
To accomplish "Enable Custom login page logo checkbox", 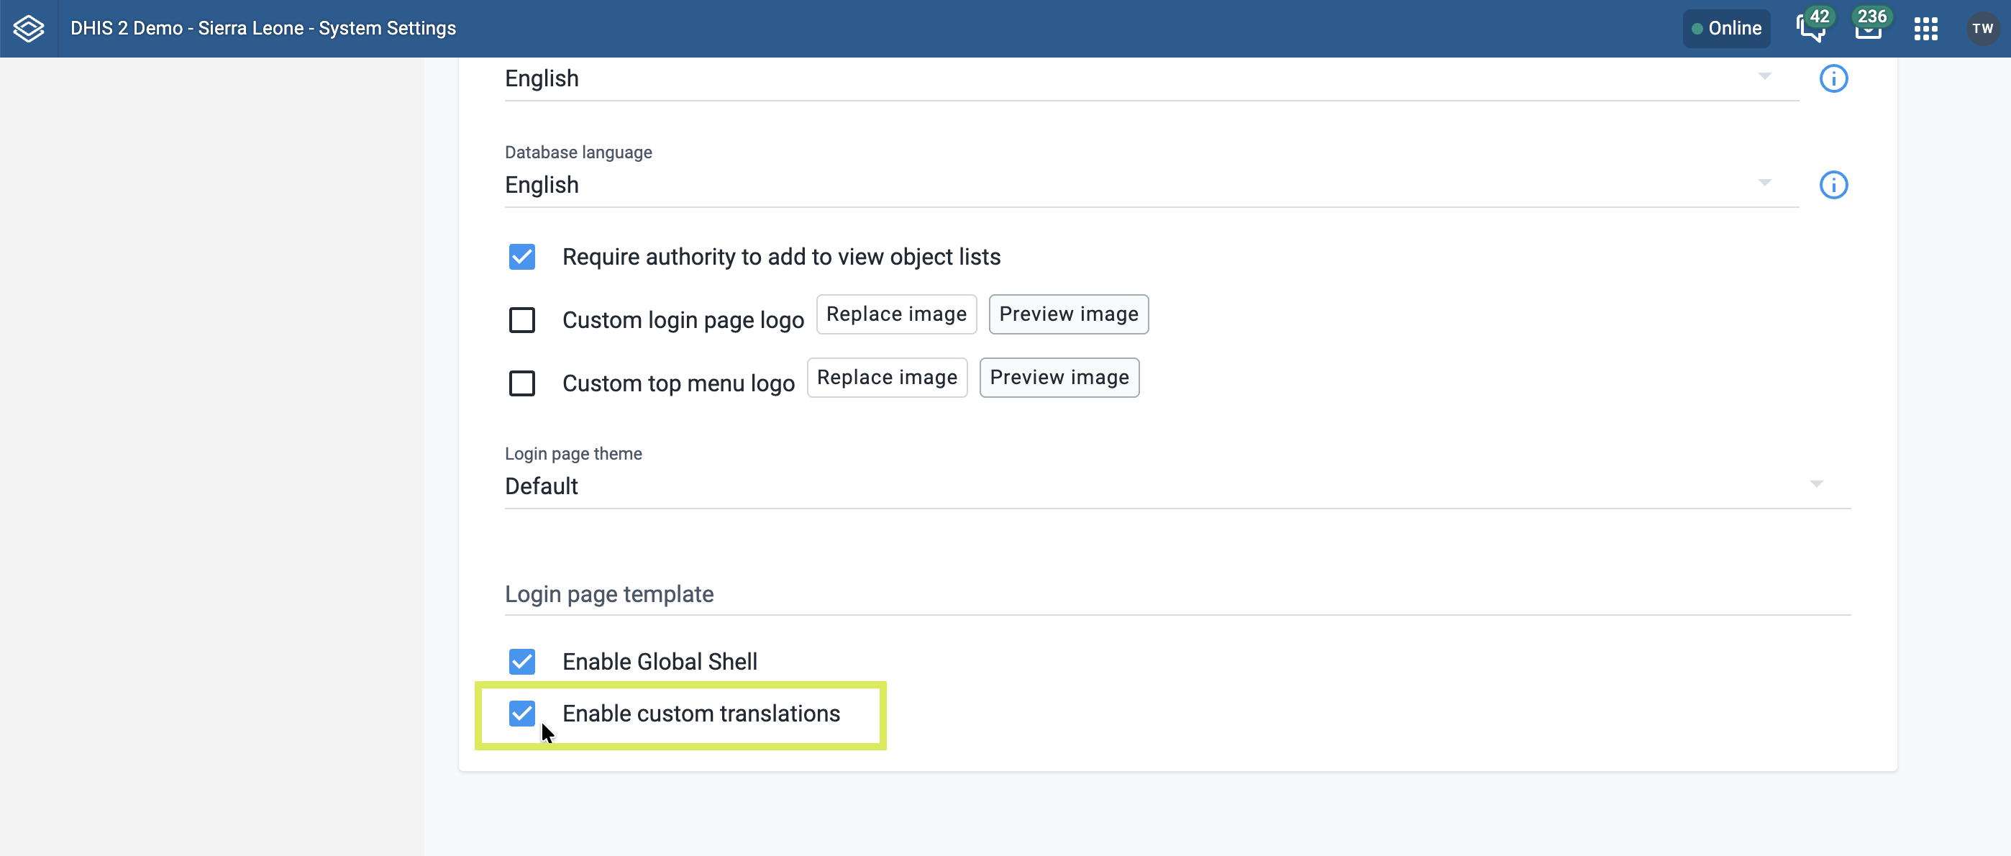I will pyautogui.click(x=521, y=320).
